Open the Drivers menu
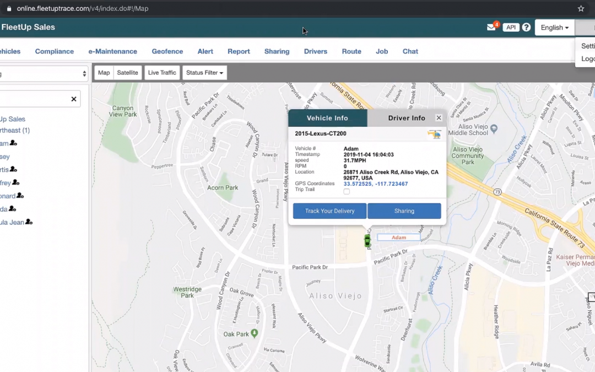Viewport: 595px width, 372px height. point(315,51)
